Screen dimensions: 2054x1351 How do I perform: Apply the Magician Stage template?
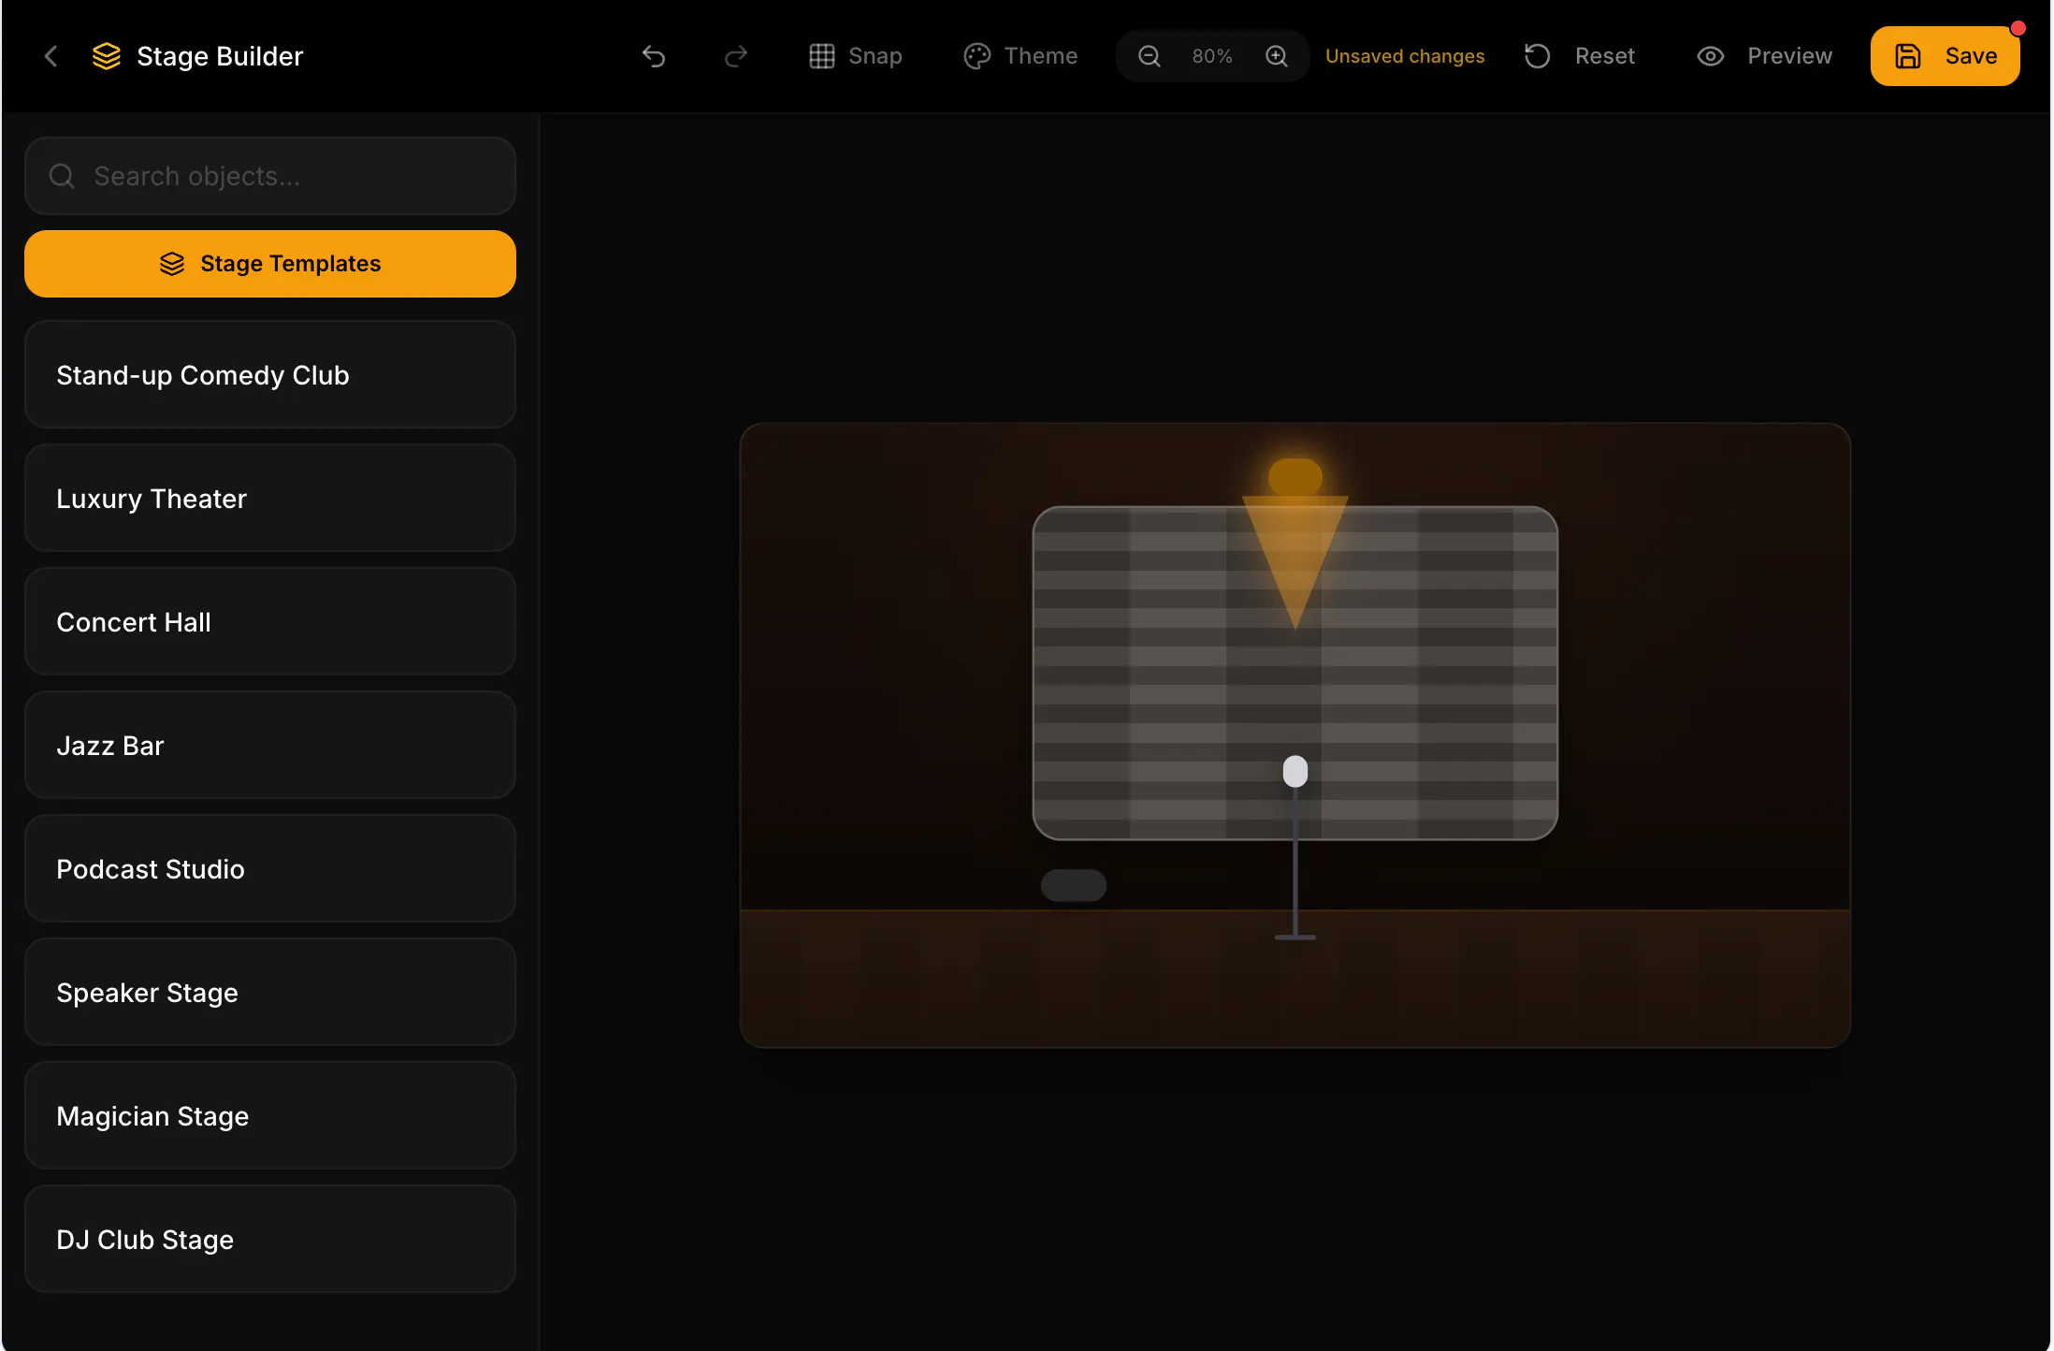click(x=270, y=1116)
